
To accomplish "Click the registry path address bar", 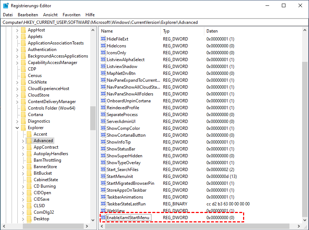I will (x=154, y=22).
